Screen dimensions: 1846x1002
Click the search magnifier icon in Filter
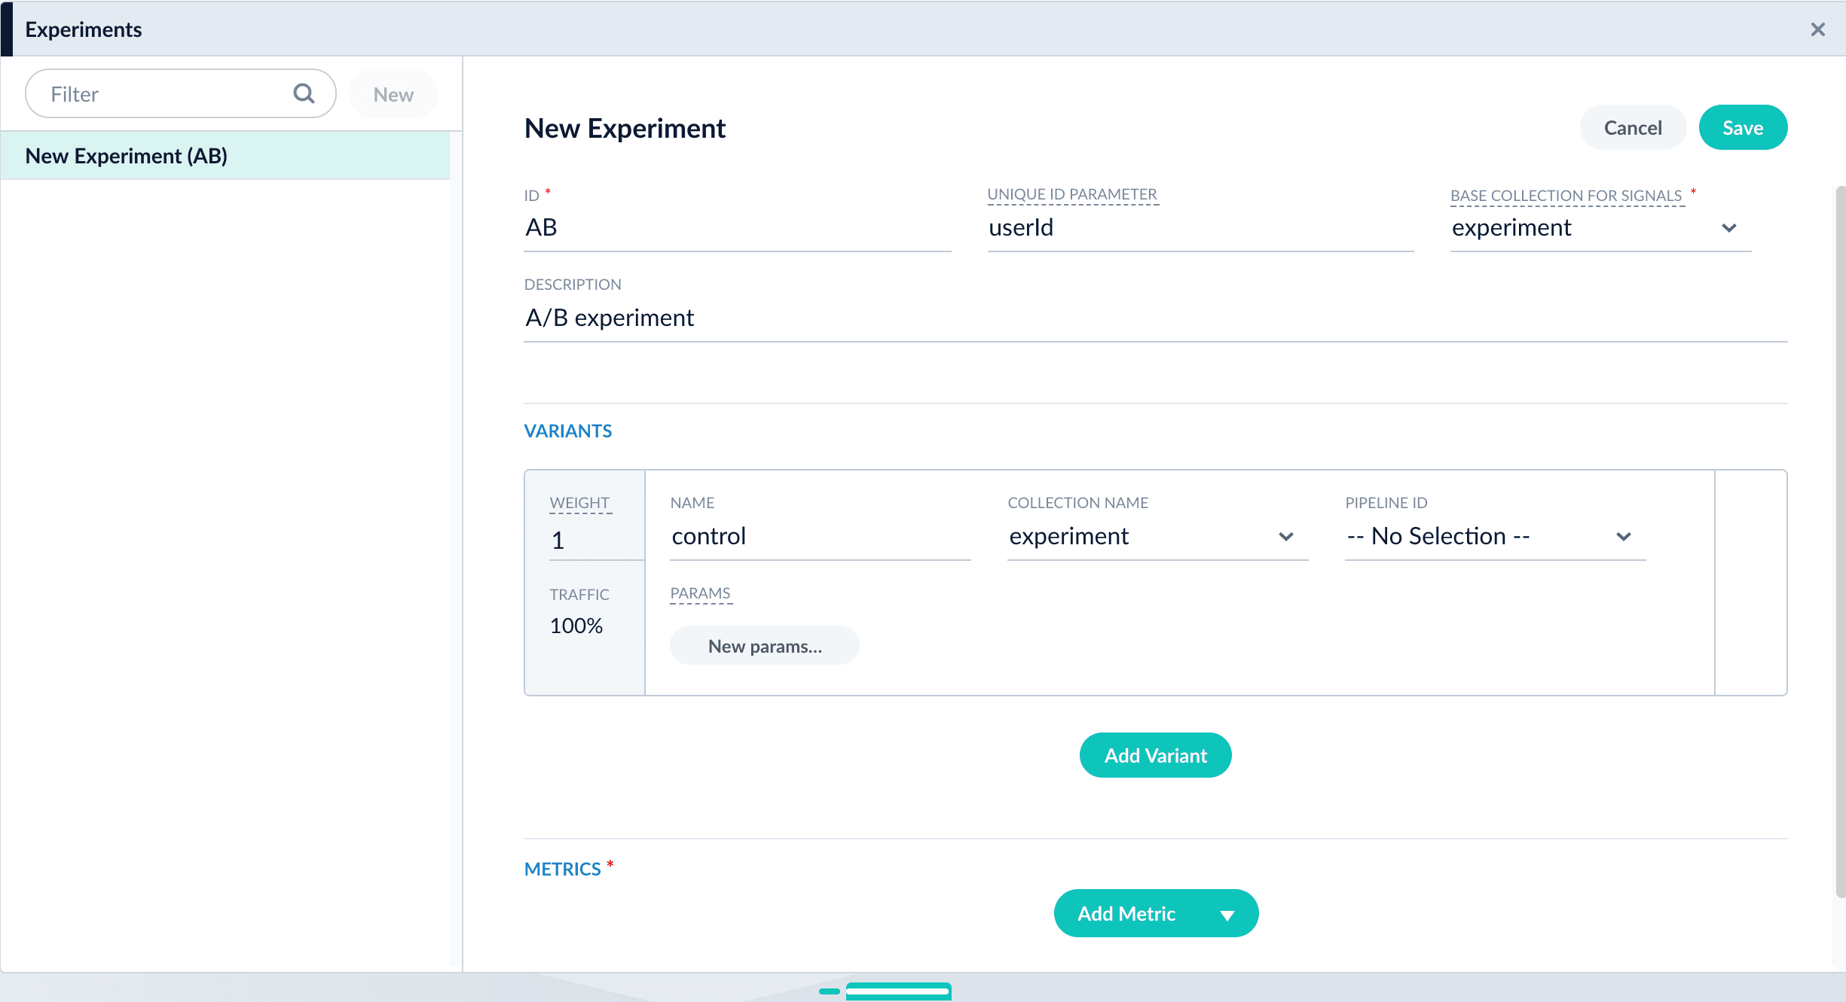pos(304,93)
